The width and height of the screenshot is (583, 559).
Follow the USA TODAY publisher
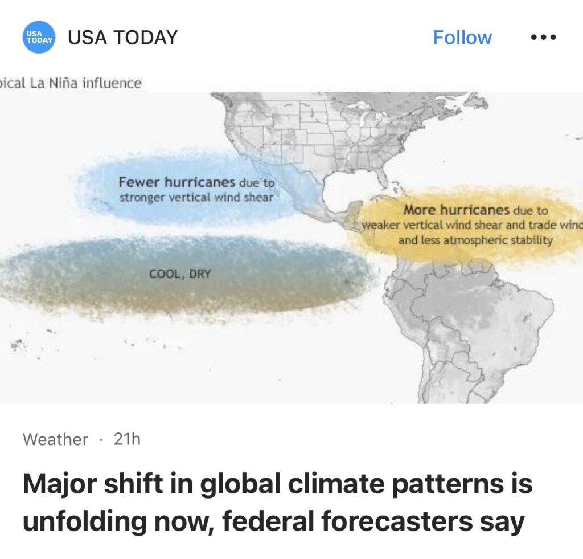(x=462, y=38)
